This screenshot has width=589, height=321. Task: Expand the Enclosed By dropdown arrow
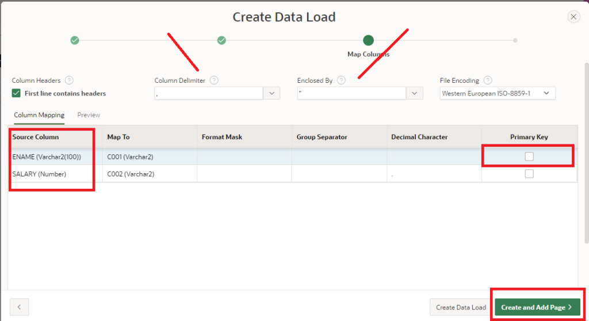(x=414, y=93)
